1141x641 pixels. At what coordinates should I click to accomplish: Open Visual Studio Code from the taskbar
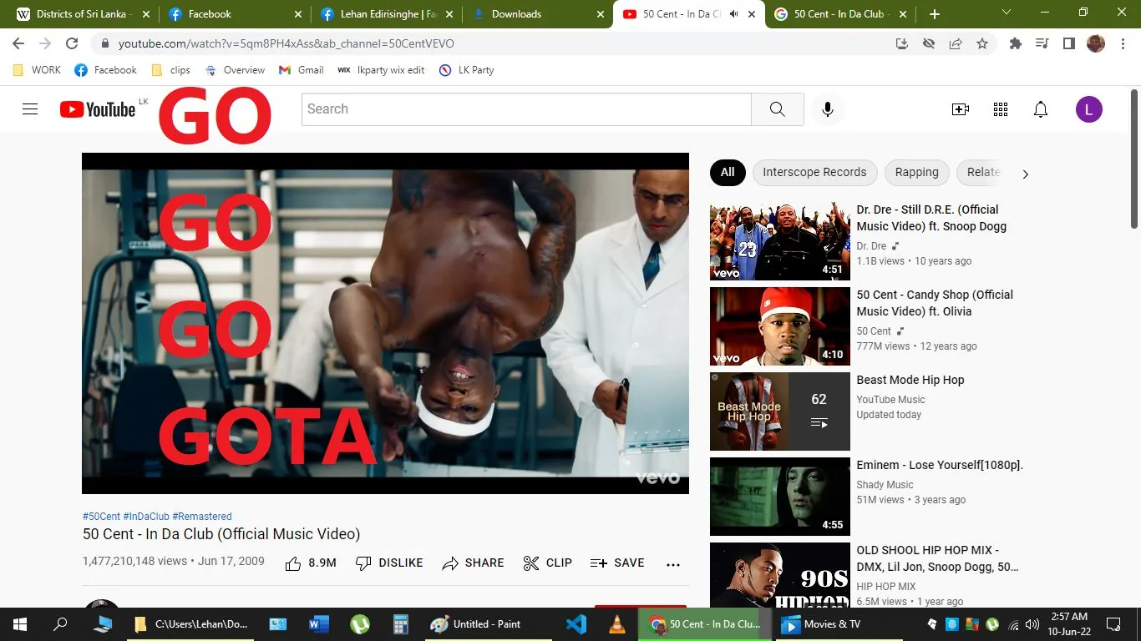click(576, 624)
